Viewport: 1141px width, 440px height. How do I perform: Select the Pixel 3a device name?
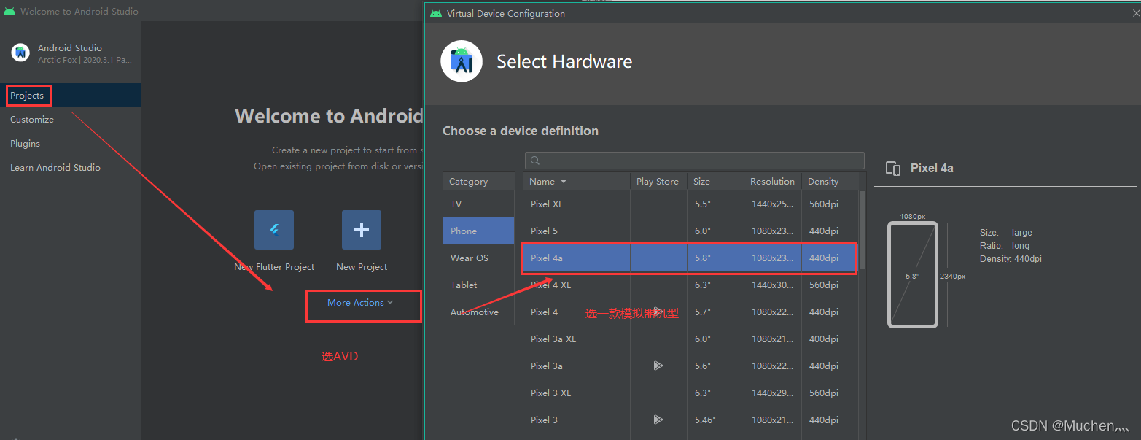click(547, 366)
